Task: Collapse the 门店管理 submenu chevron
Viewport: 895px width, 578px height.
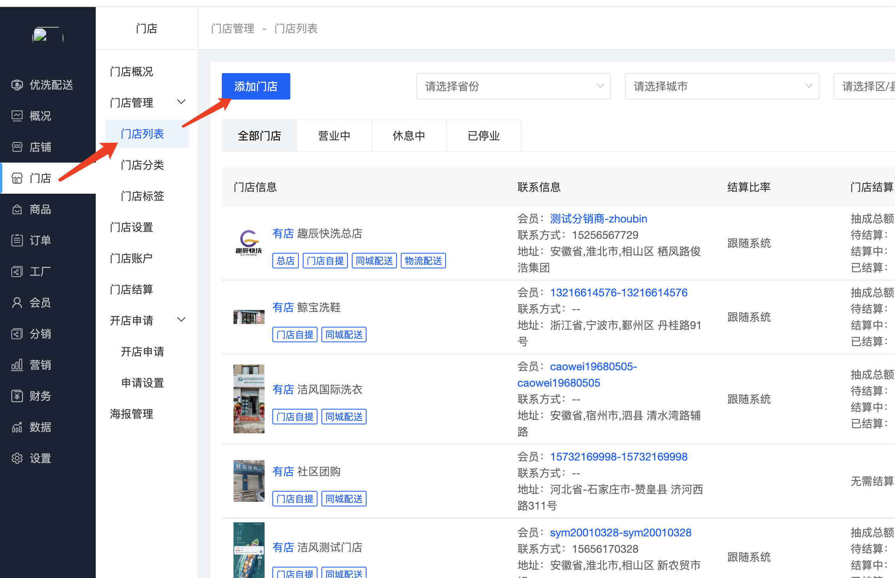Action: click(x=181, y=102)
